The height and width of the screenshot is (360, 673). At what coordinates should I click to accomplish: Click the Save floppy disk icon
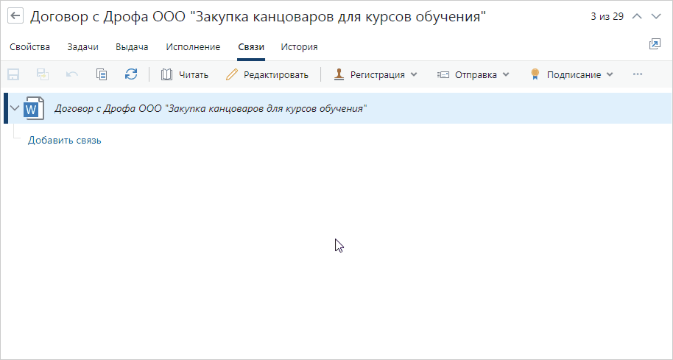point(13,74)
